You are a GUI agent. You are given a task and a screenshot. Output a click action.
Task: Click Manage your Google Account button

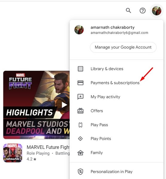(123, 47)
